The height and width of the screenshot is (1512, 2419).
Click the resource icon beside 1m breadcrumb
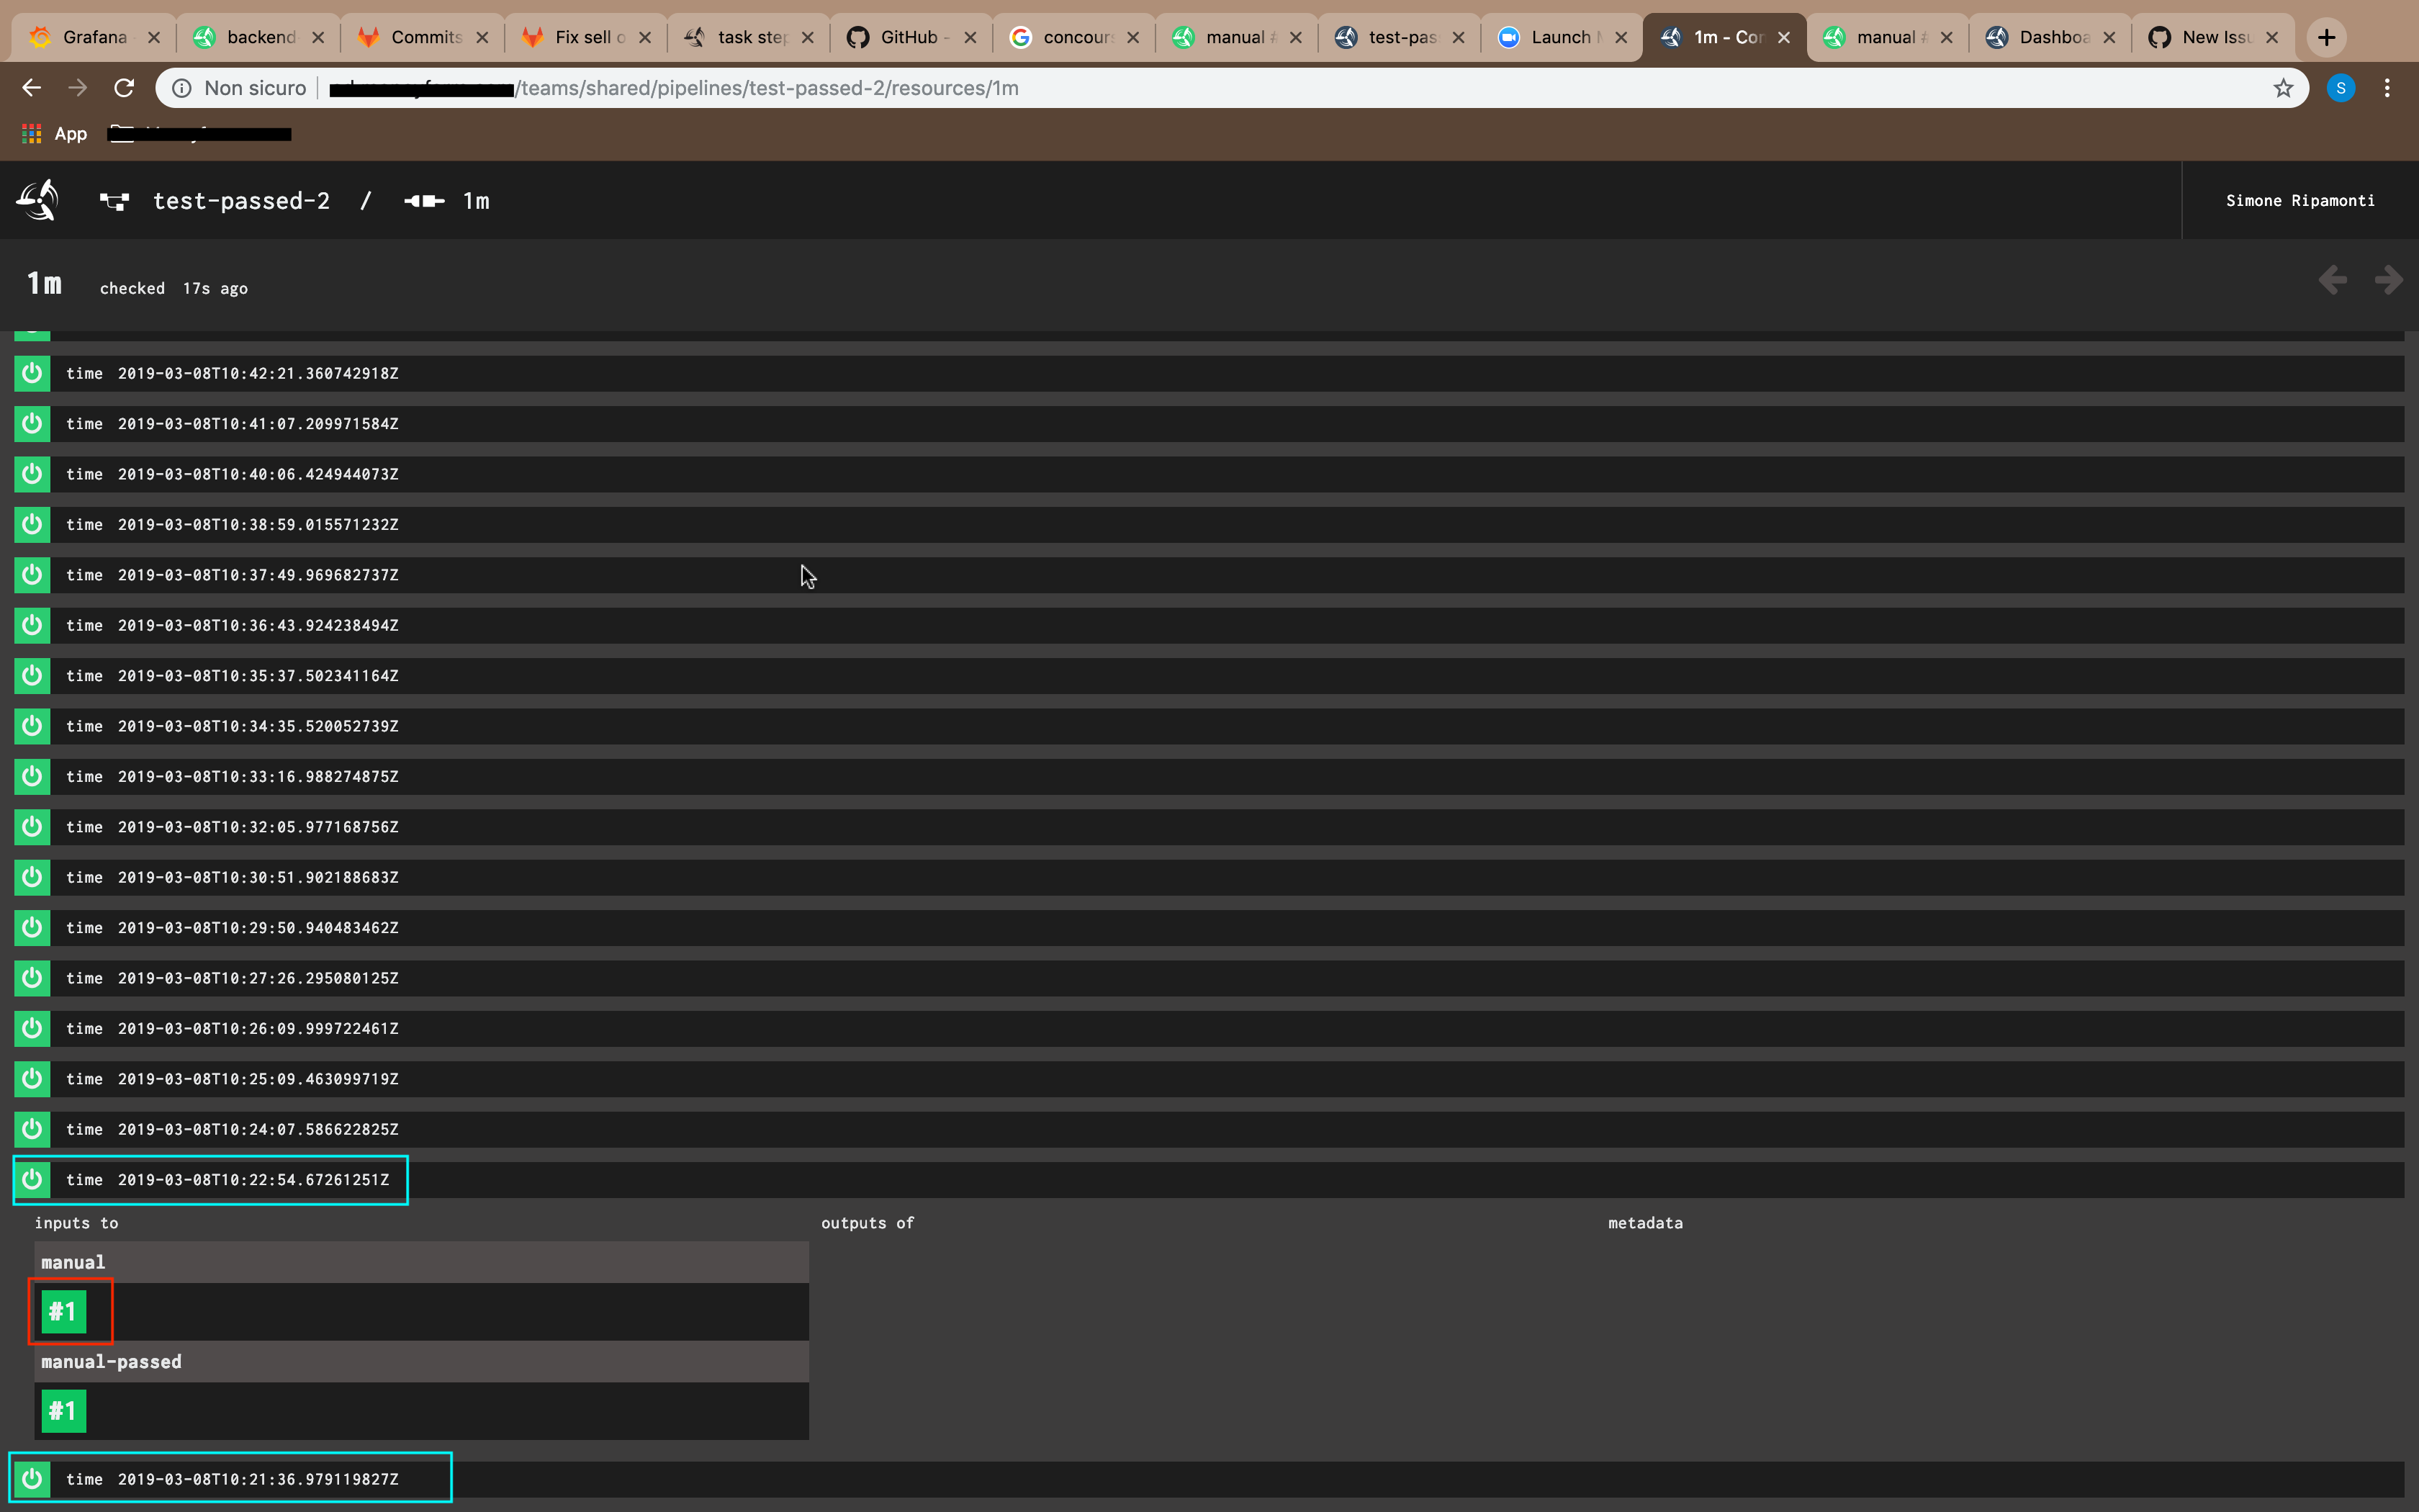(x=424, y=201)
